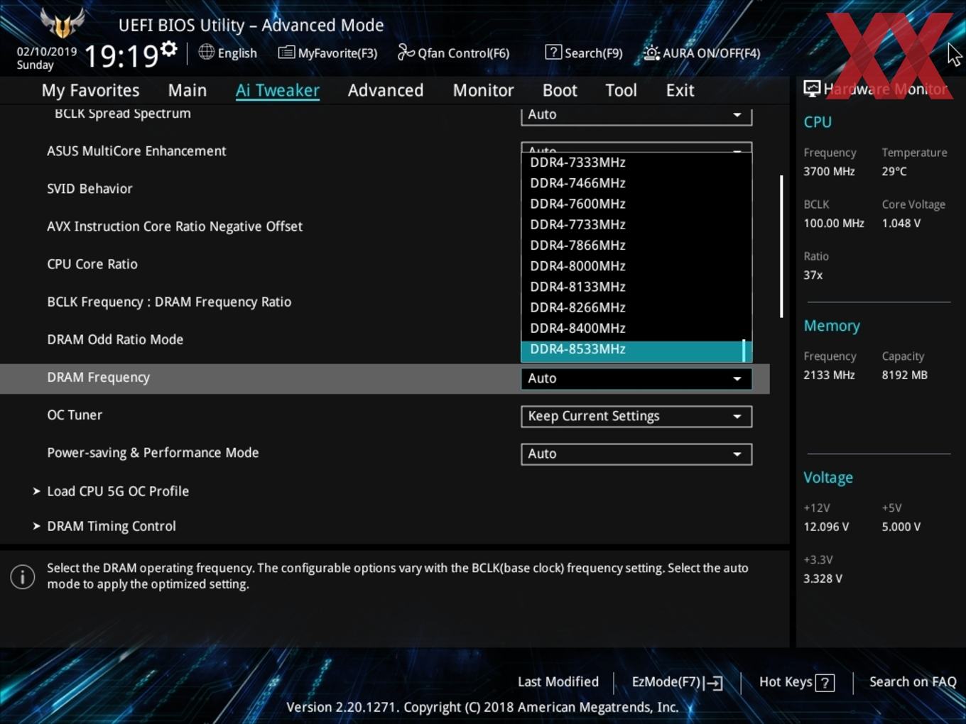
Task: Click the globe language icon
Action: [x=206, y=52]
